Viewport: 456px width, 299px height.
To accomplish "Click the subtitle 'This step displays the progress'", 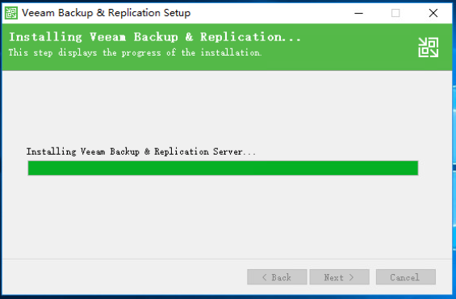I will pos(84,52).
